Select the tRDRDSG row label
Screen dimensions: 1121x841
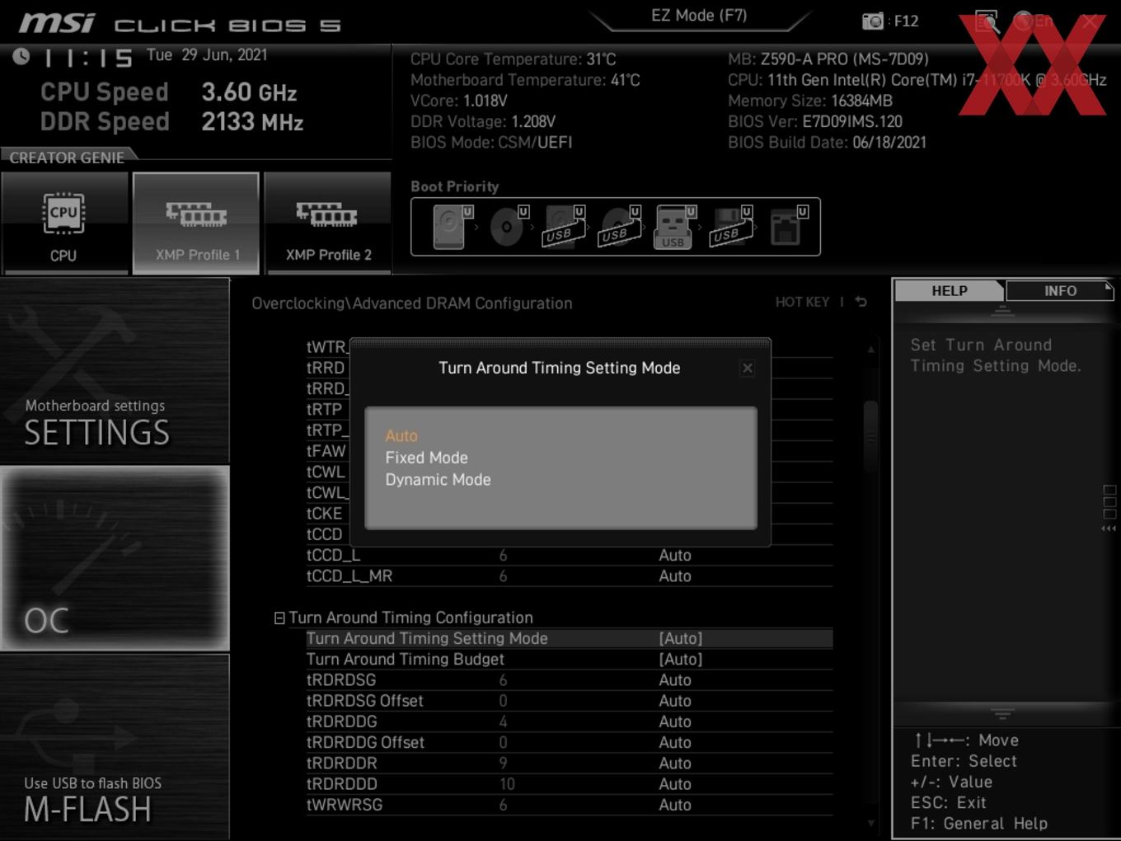point(340,679)
